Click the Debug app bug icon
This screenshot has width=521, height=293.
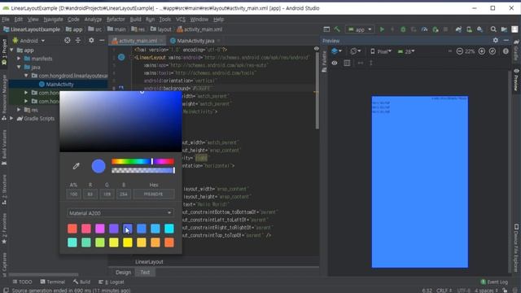tap(403, 29)
